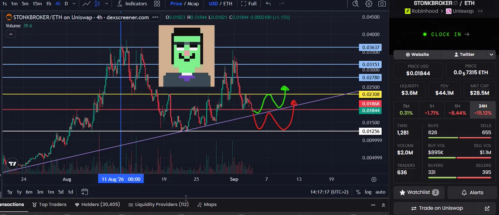
Task: Click the TradingView logo on chart
Action: 12,164
